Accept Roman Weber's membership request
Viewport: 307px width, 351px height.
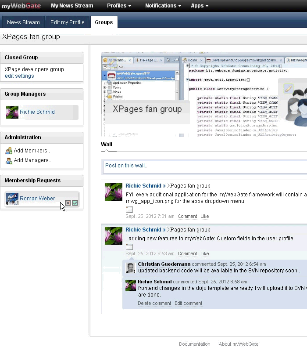[75, 203]
